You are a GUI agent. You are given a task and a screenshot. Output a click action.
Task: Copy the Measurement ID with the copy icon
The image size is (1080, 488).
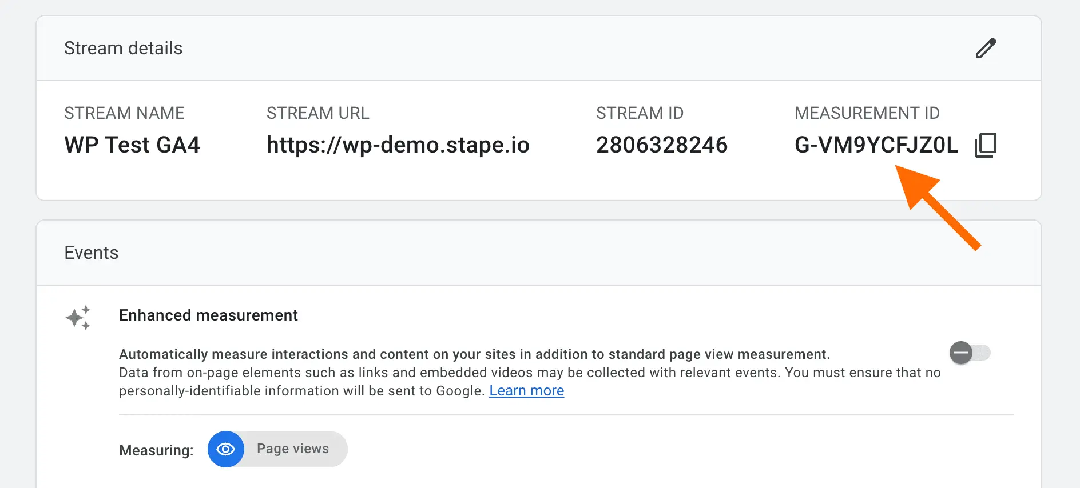click(985, 145)
